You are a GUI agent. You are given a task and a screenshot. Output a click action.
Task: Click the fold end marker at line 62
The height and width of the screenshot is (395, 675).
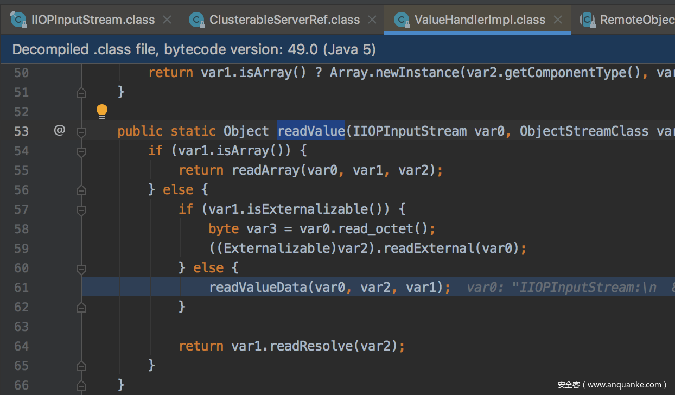(81, 307)
